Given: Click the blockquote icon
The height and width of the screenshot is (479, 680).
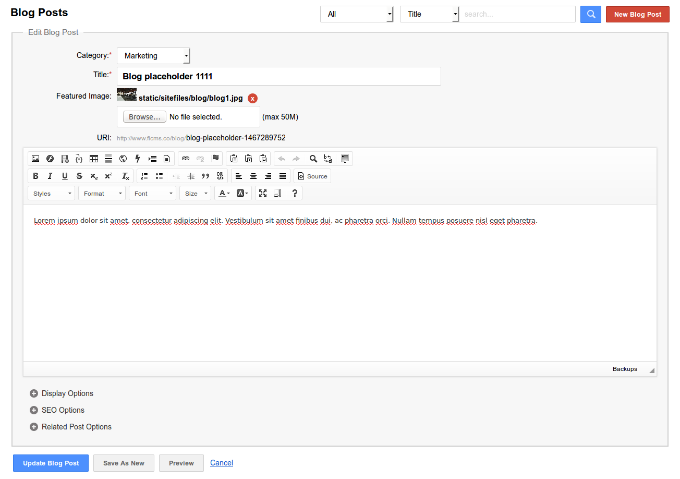Looking at the screenshot, I should pos(205,176).
